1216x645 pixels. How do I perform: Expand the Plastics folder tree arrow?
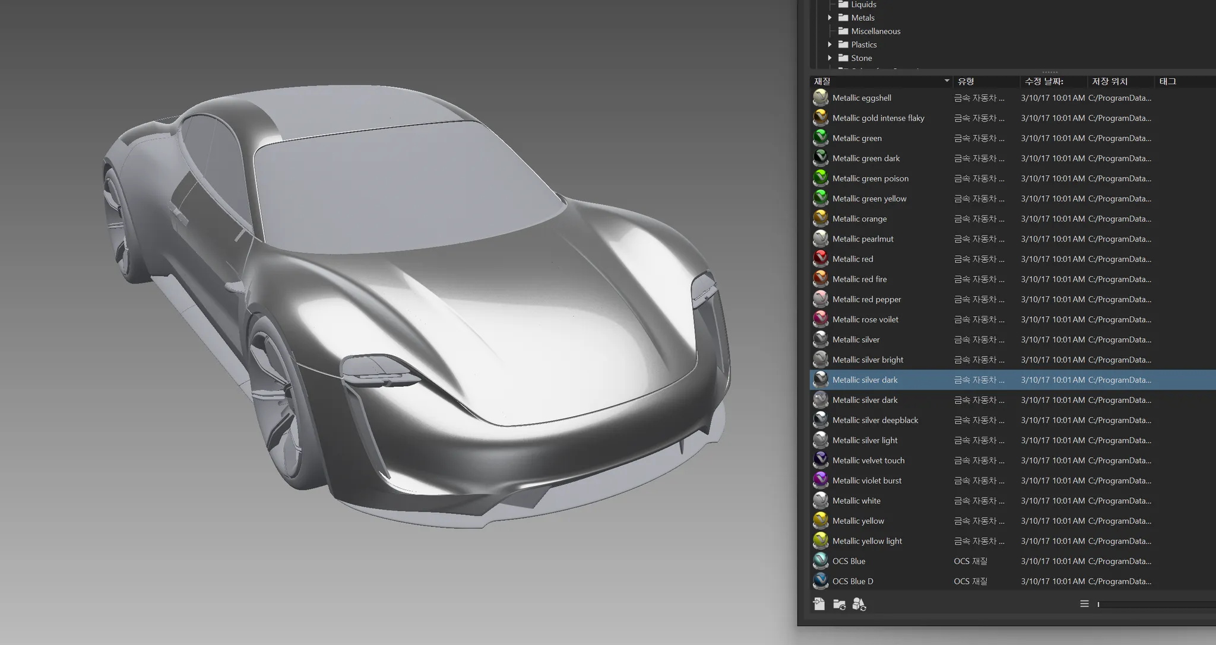click(x=829, y=45)
